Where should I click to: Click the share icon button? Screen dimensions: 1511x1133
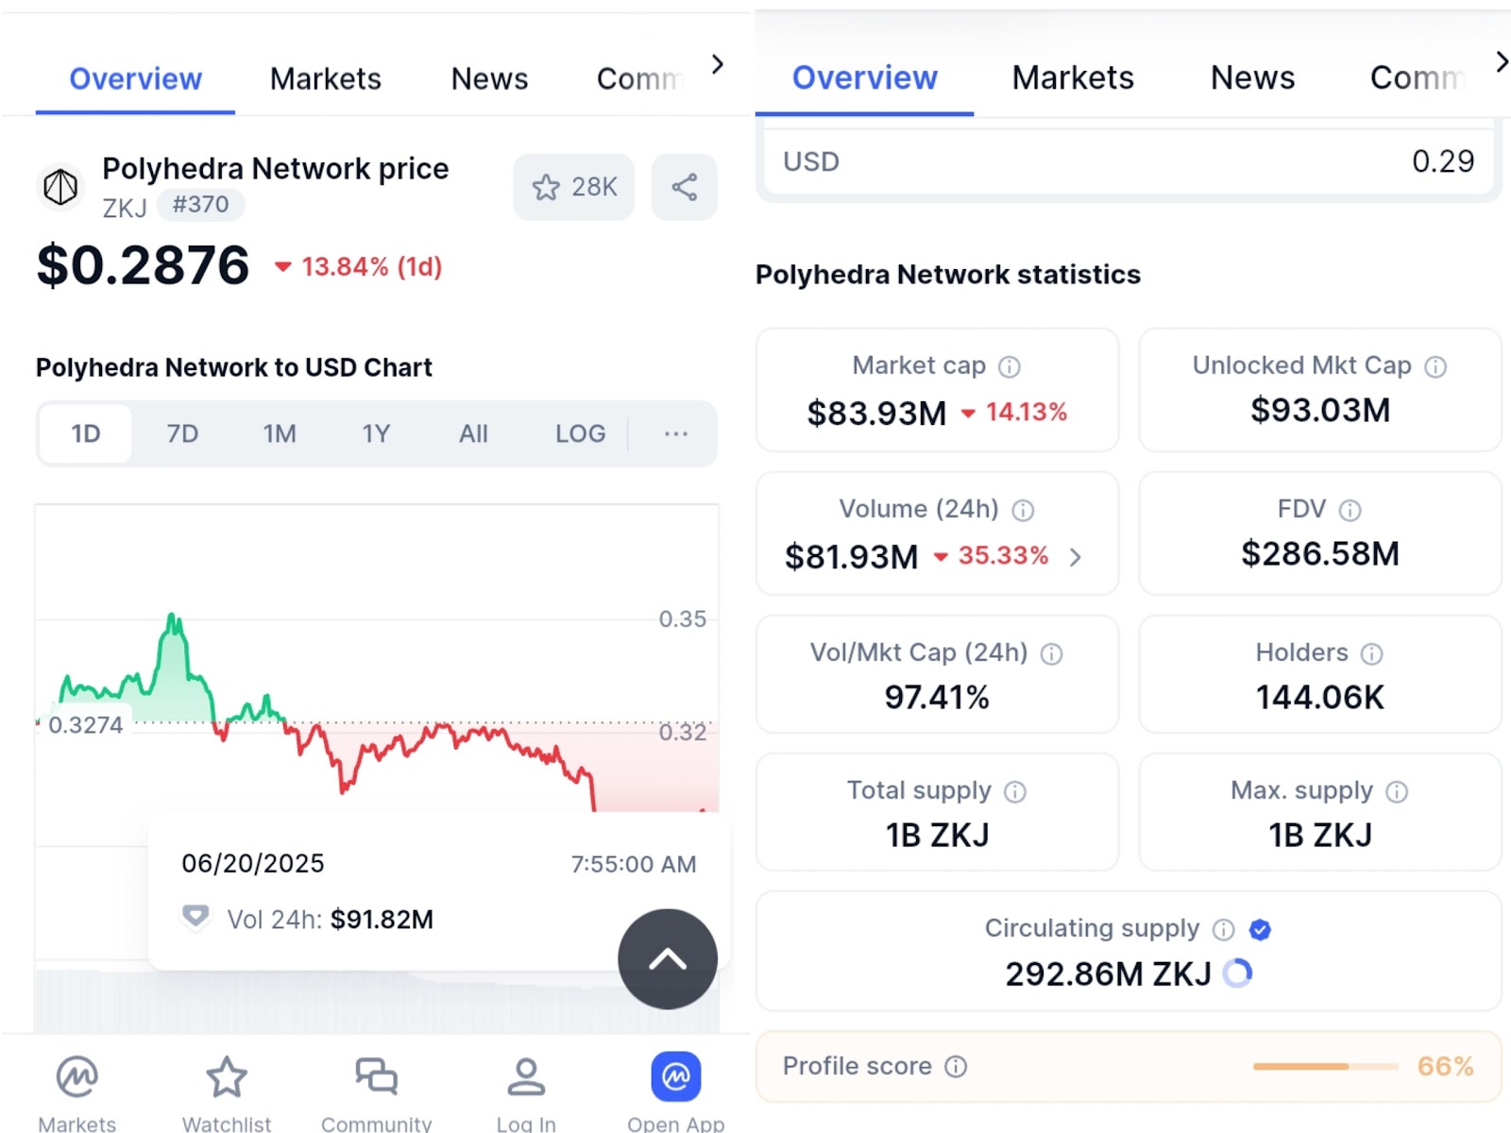click(x=685, y=187)
